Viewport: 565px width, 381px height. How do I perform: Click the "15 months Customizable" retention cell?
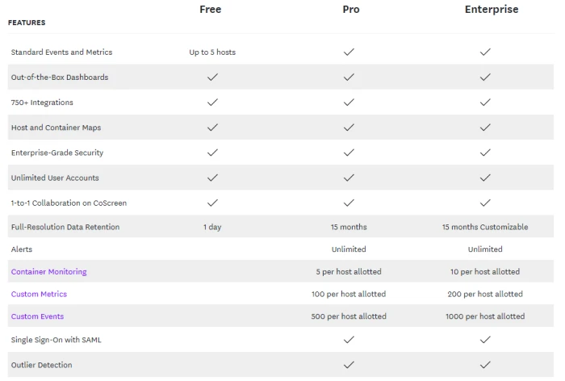point(485,228)
